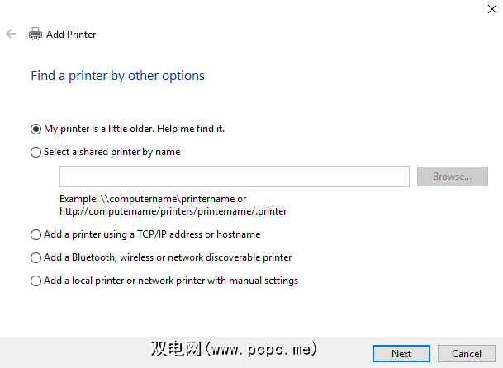
Task: Click the 'Add a printer using a TCP/IP address' label text
Action: (x=152, y=234)
